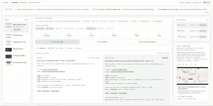Toggle Korean target language
213x106 pixels.
coord(101,29)
